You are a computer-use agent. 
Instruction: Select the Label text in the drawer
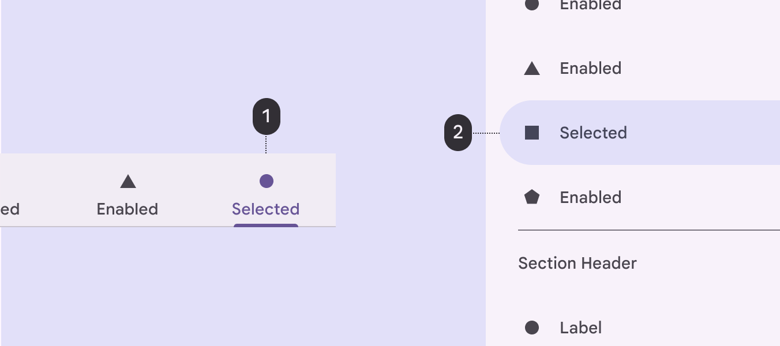580,328
